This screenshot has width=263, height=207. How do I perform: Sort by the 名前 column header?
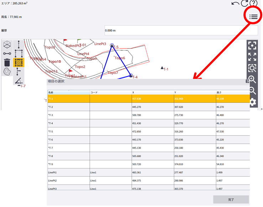[68, 92]
